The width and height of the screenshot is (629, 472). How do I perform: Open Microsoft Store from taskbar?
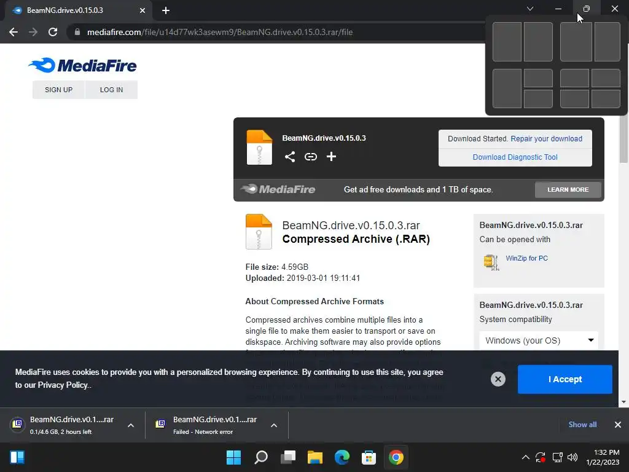369,457
